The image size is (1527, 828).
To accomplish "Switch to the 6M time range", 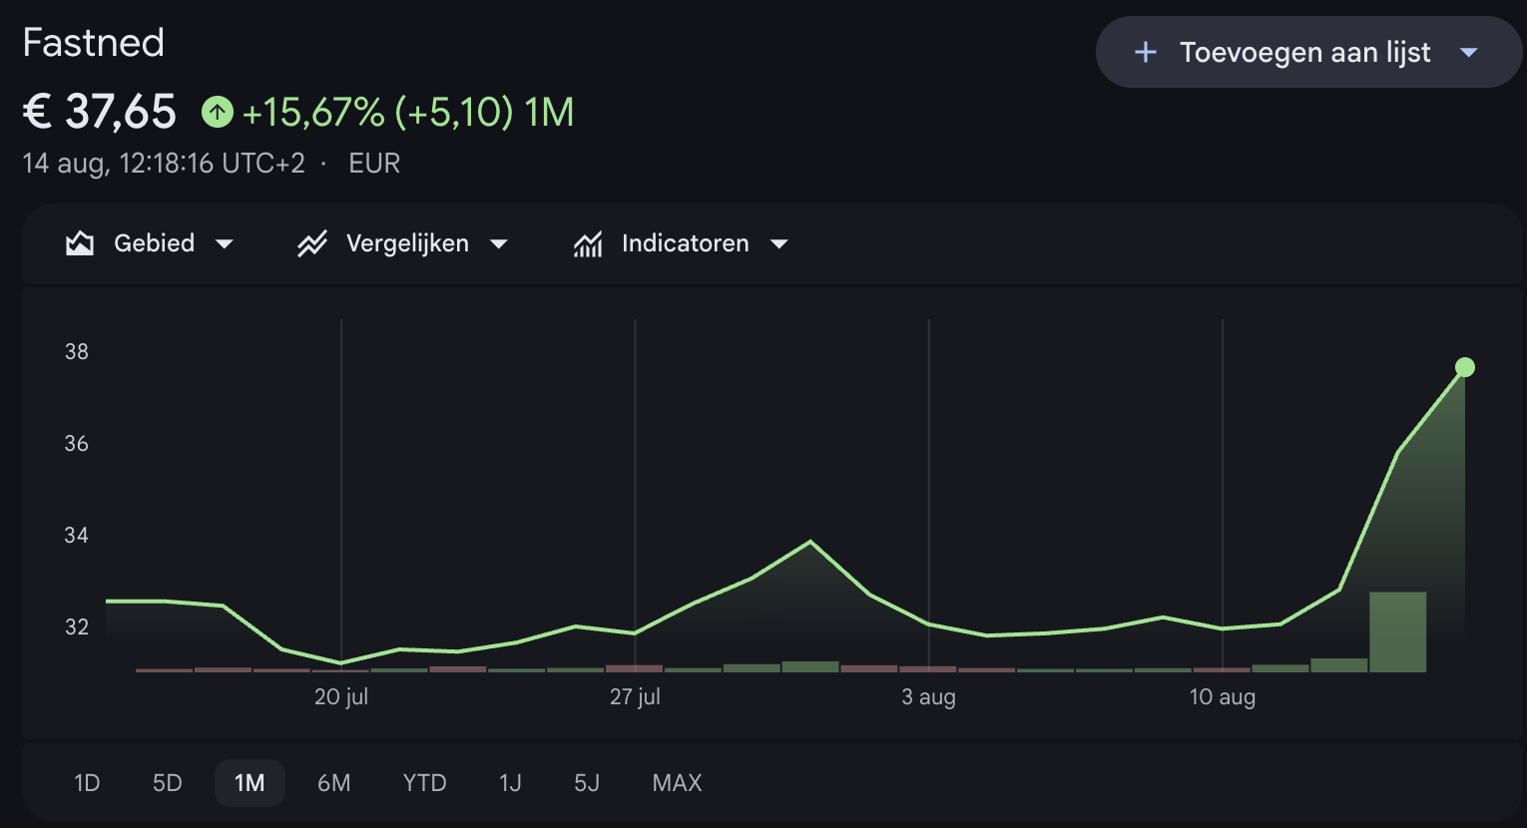I will [x=334, y=783].
